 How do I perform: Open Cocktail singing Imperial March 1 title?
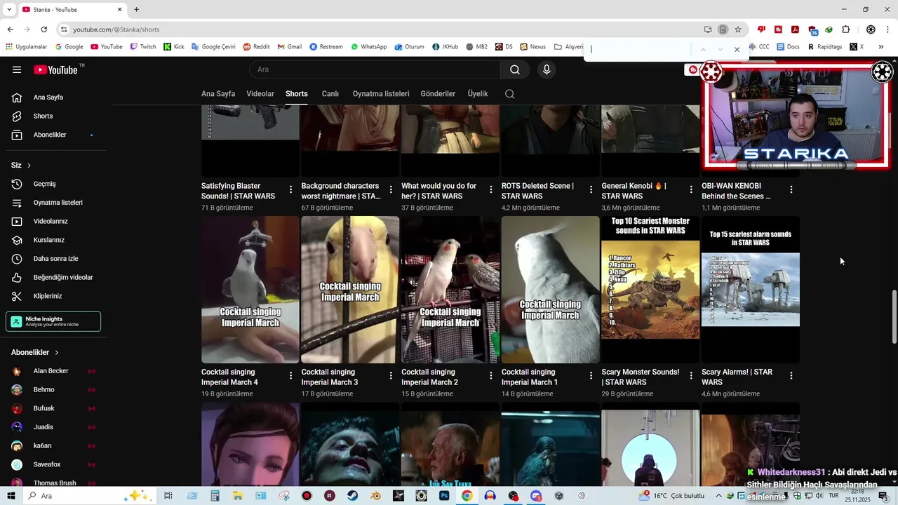tap(530, 377)
